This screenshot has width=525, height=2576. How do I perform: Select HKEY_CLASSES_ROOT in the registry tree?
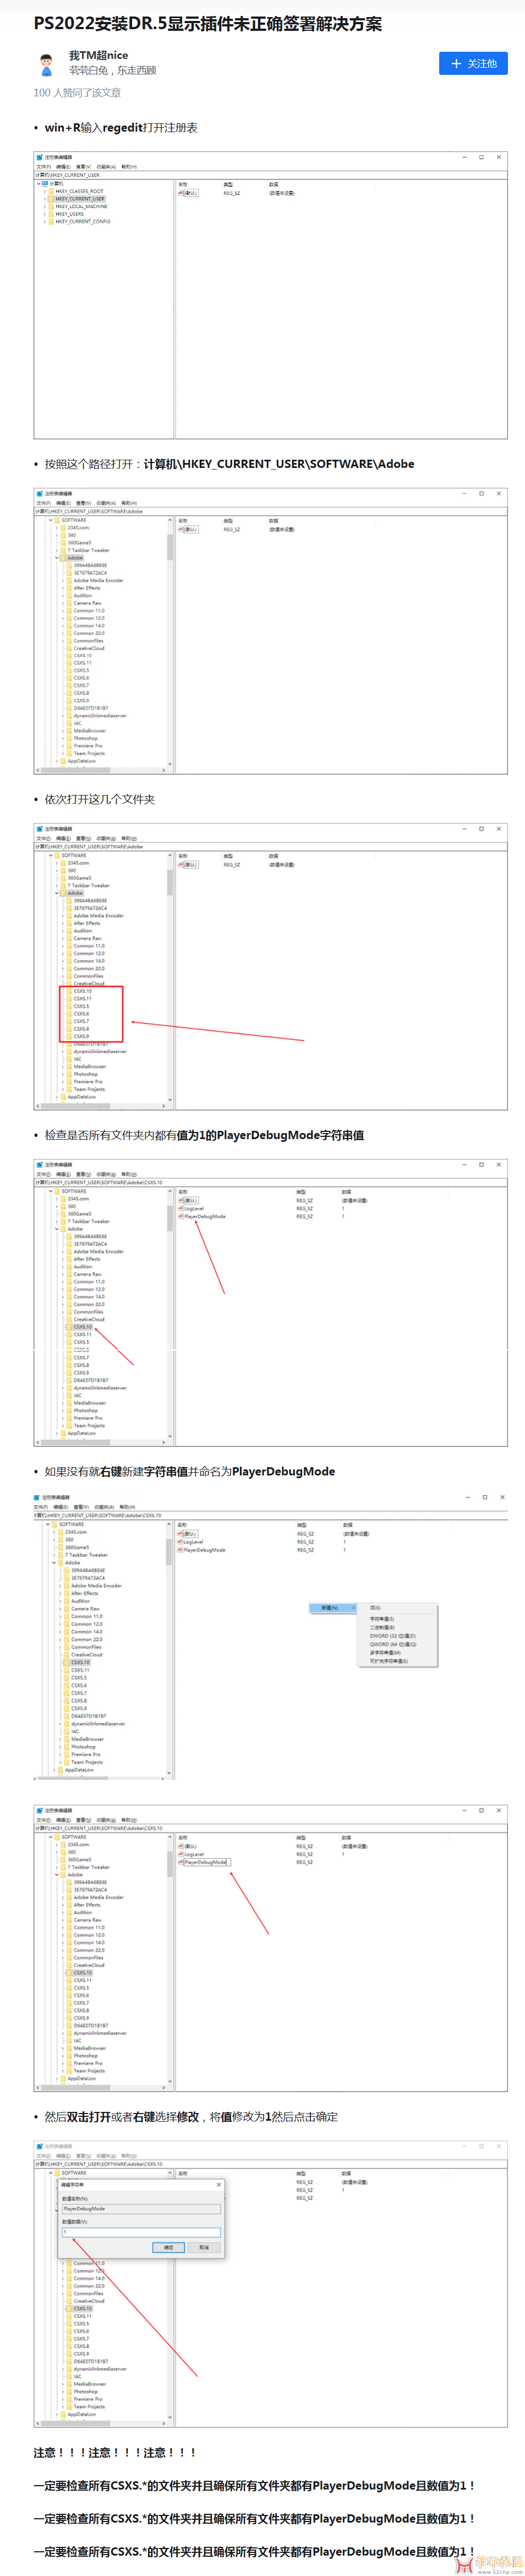[79, 191]
